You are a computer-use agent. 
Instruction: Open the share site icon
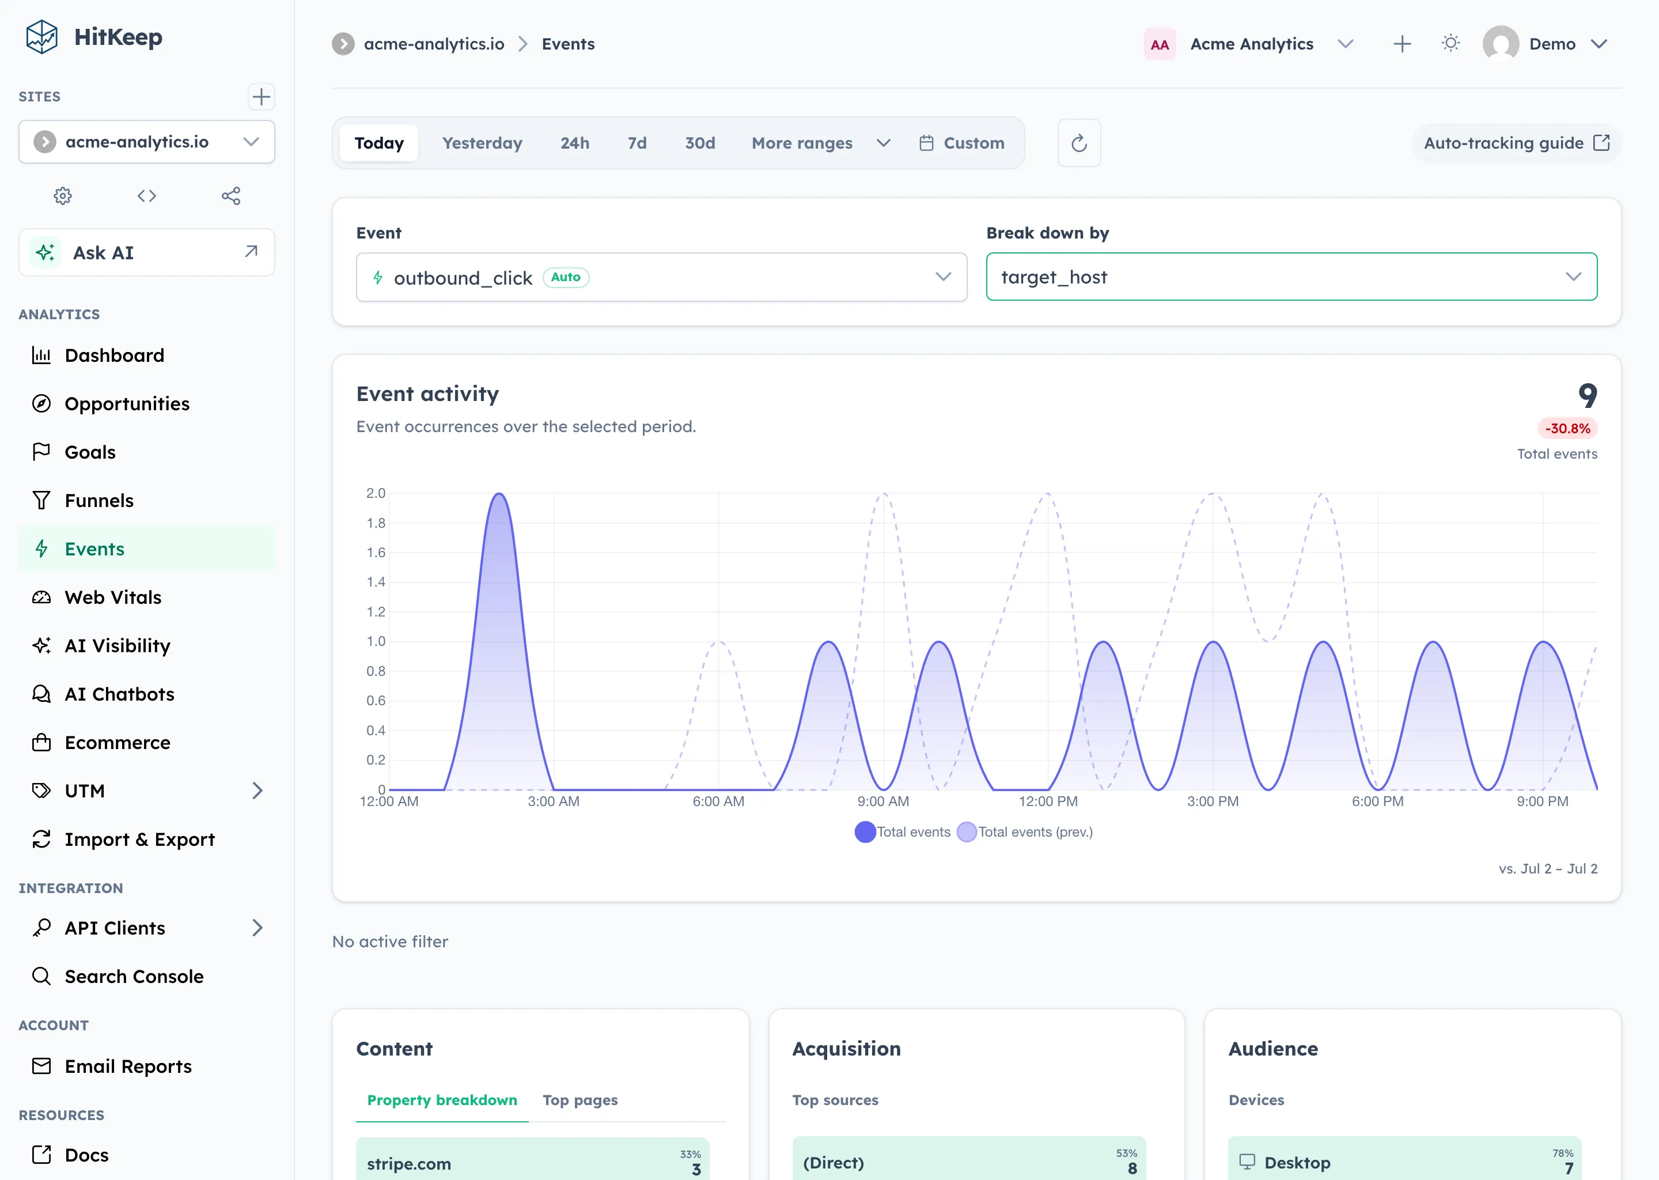[231, 195]
